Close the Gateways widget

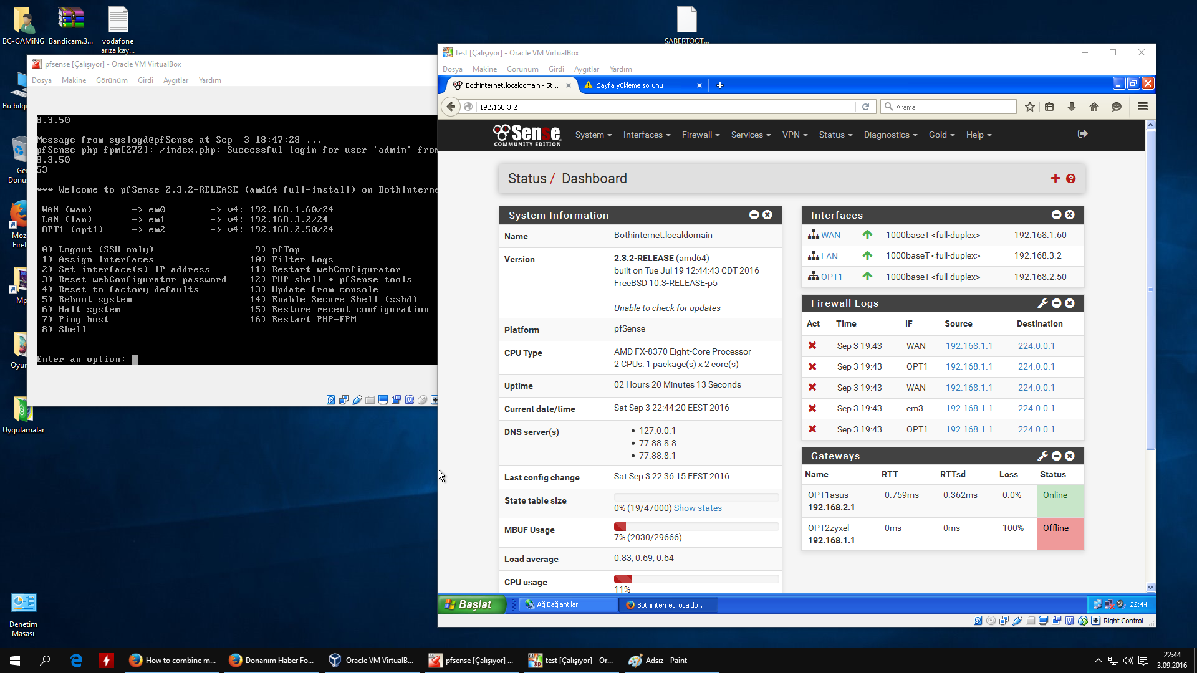[x=1070, y=456]
